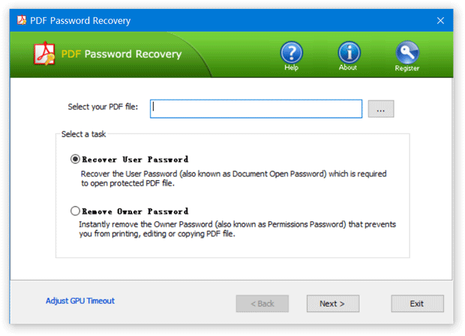Browse for a PDF file with the ... button
The height and width of the screenshot is (336, 465).
(381, 109)
